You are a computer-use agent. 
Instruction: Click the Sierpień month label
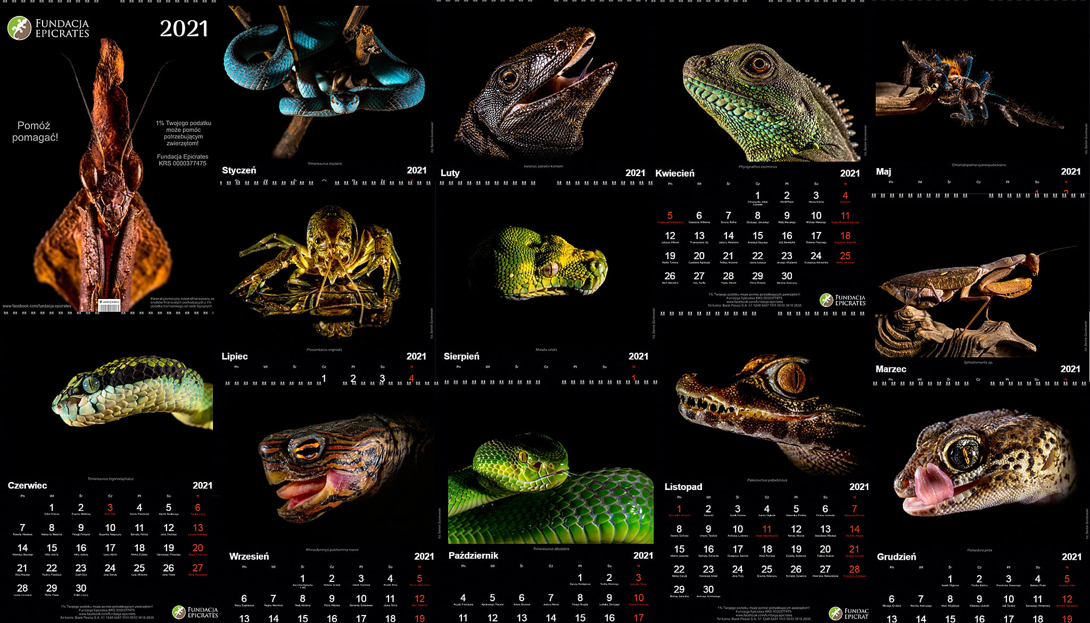(461, 356)
